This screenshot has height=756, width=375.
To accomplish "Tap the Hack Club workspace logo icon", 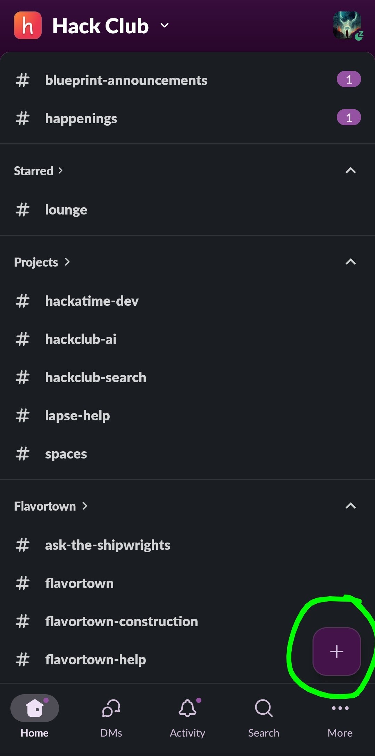I will (x=28, y=25).
